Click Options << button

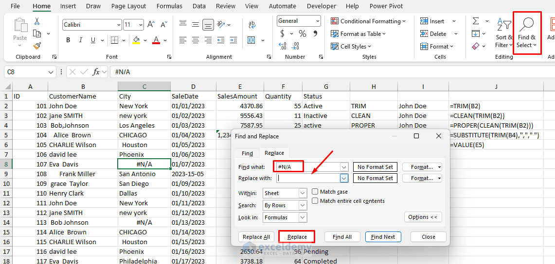click(423, 217)
